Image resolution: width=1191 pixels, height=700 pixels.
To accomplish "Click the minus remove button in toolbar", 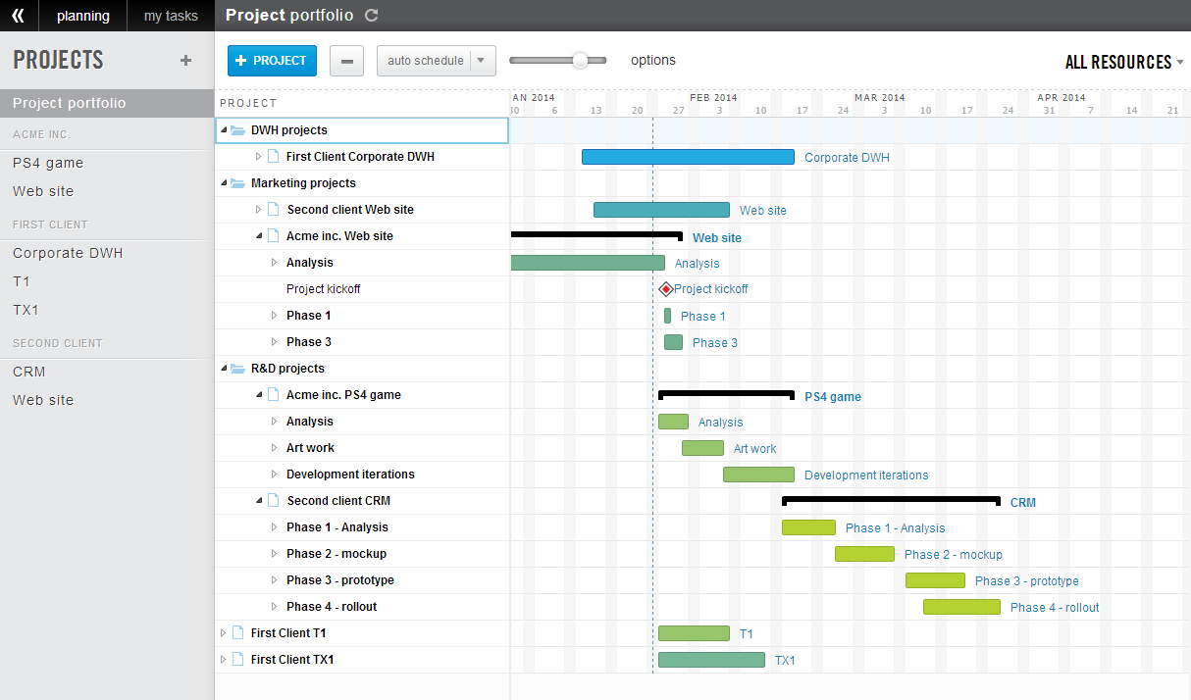I will tap(346, 61).
